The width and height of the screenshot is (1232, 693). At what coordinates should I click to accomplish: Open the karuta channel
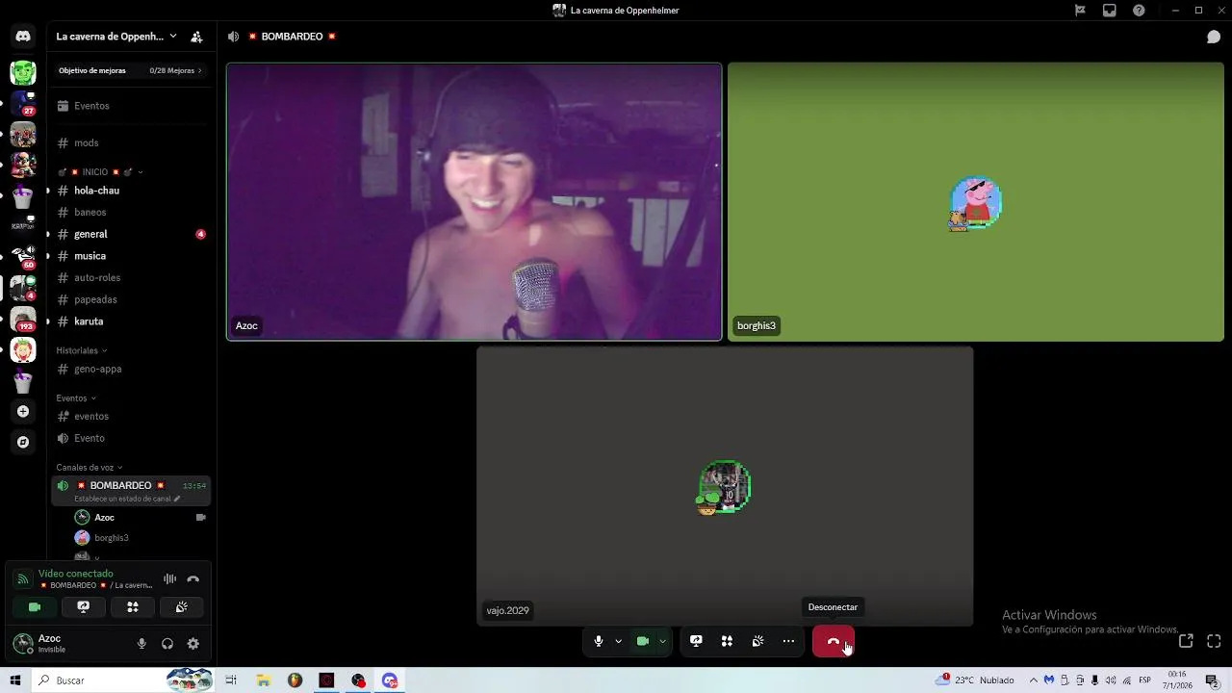(x=131, y=321)
